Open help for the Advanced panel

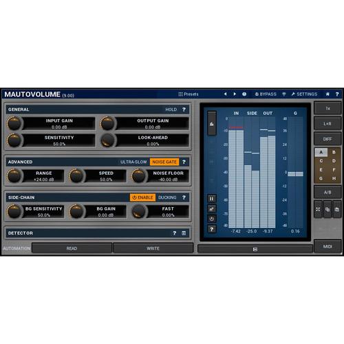click(x=184, y=162)
